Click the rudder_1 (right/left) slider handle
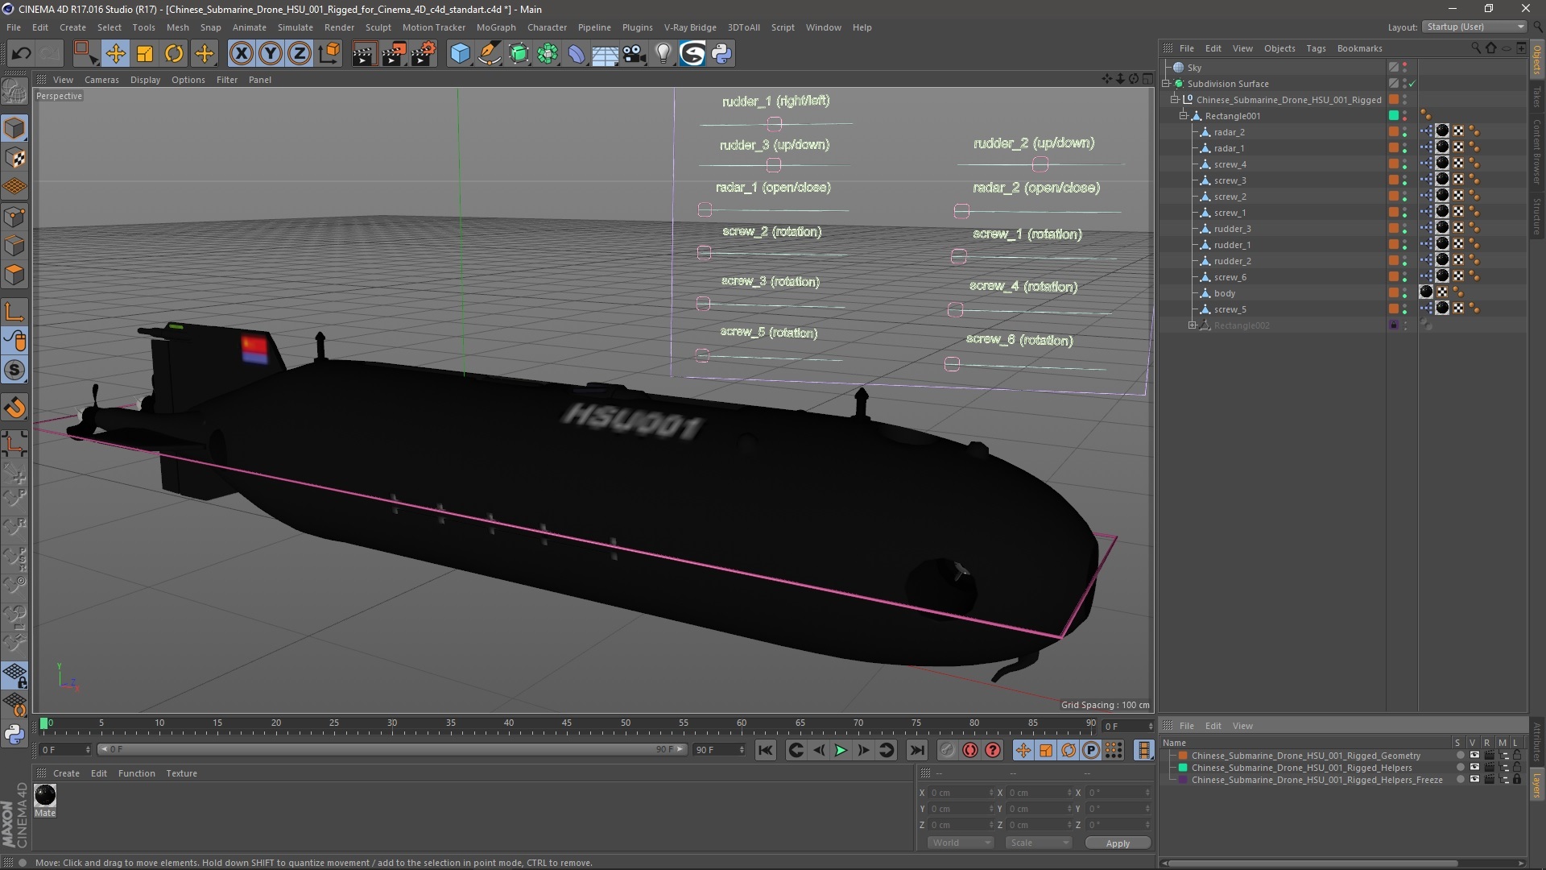The width and height of the screenshot is (1546, 870). (x=775, y=124)
